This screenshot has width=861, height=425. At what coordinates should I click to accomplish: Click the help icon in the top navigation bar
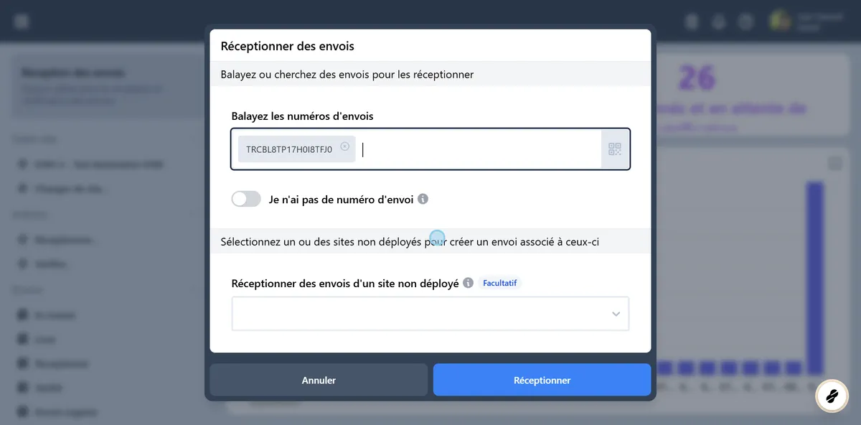(x=746, y=22)
